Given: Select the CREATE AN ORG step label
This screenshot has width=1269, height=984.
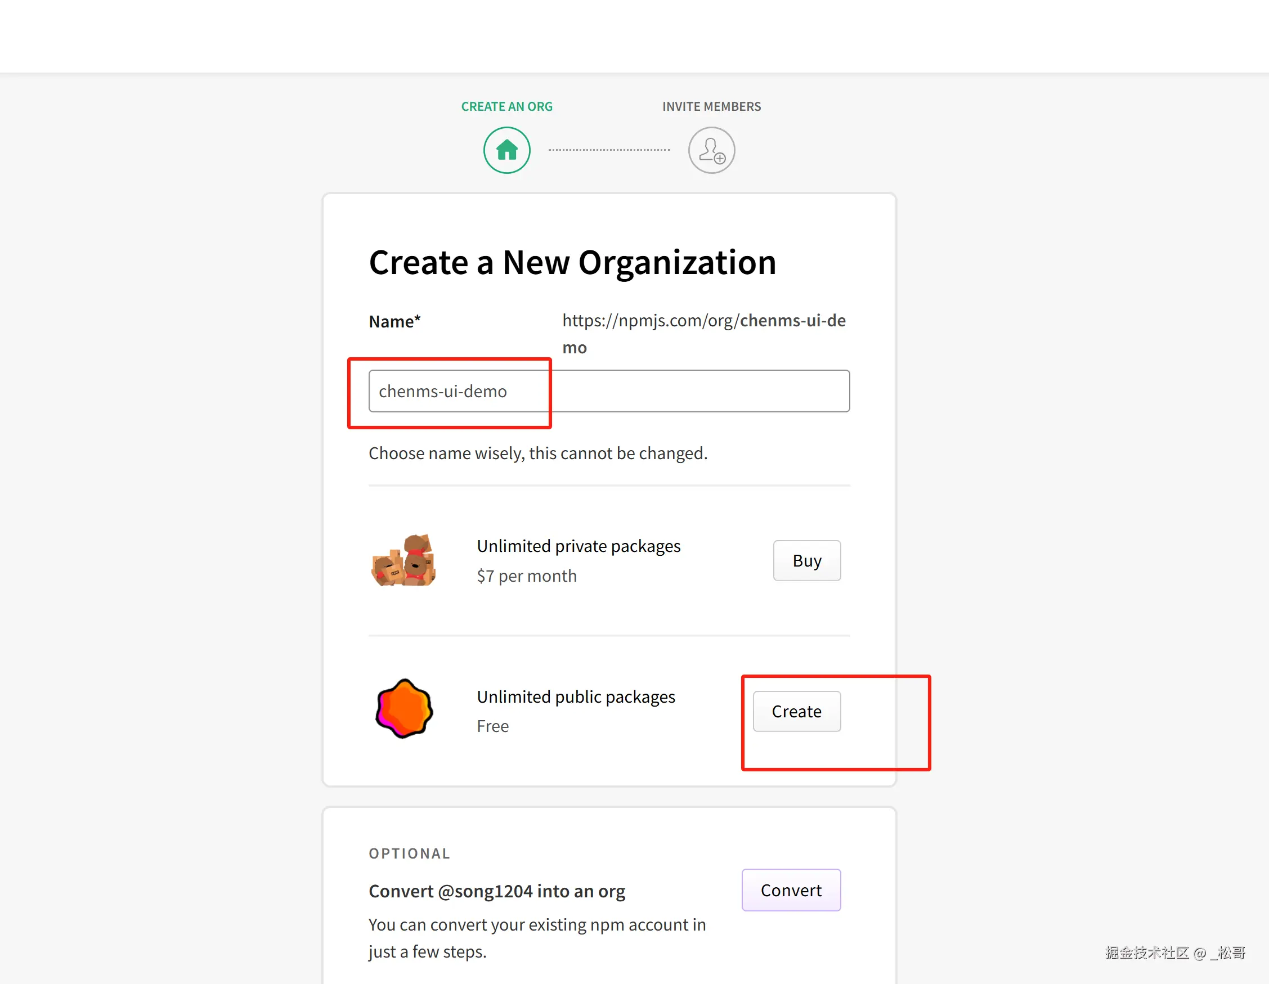Looking at the screenshot, I should click(506, 106).
